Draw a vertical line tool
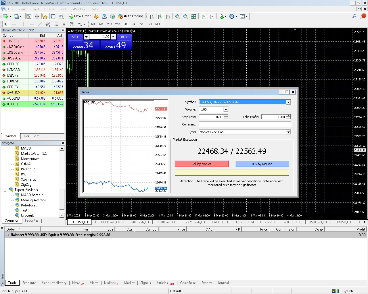The image size is (368, 294). pos(24,24)
